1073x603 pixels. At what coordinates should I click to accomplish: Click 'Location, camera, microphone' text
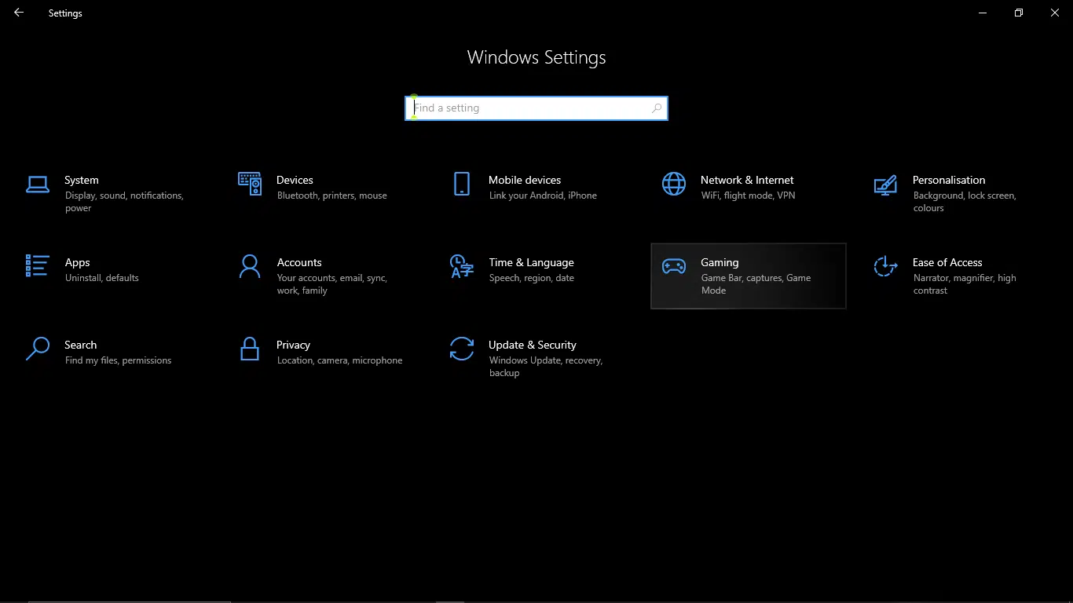[x=340, y=360]
